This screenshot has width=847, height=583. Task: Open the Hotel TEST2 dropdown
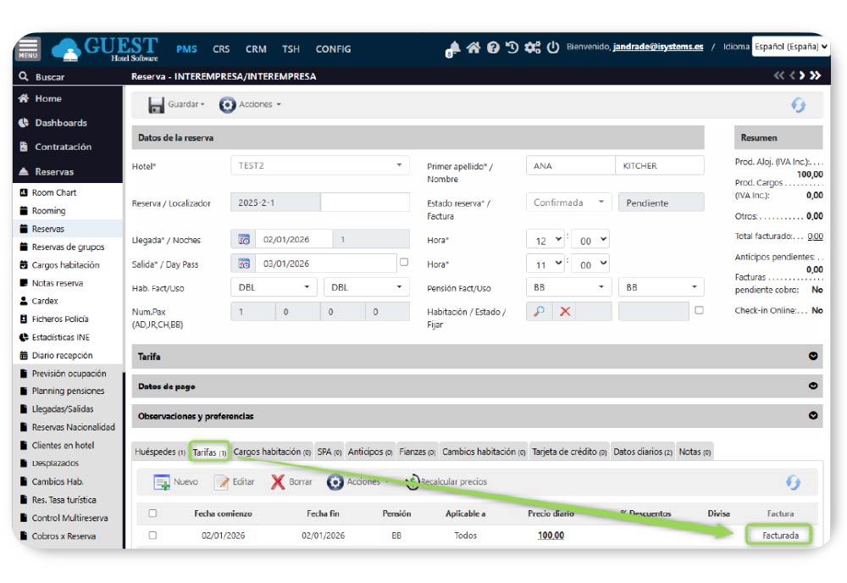coord(319,166)
